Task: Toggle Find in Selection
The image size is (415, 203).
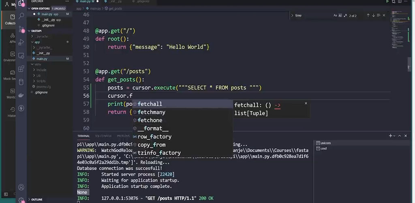Action: [x=379, y=15]
